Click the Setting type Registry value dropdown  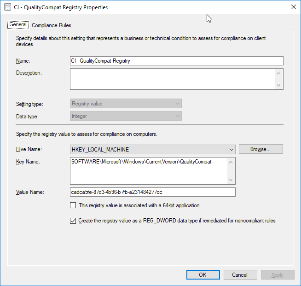click(x=126, y=104)
